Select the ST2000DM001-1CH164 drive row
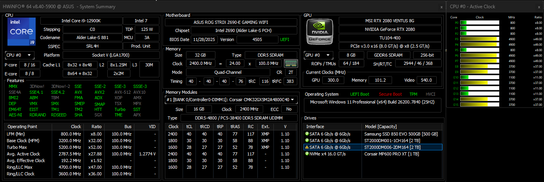The image size is (544, 182). click(372, 141)
